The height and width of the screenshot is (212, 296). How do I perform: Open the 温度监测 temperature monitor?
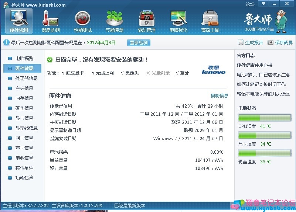pos(51,21)
